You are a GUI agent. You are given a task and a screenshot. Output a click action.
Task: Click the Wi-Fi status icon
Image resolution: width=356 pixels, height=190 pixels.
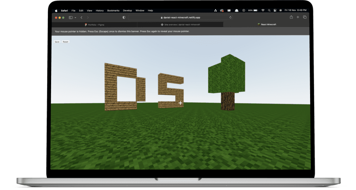[263, 11]
